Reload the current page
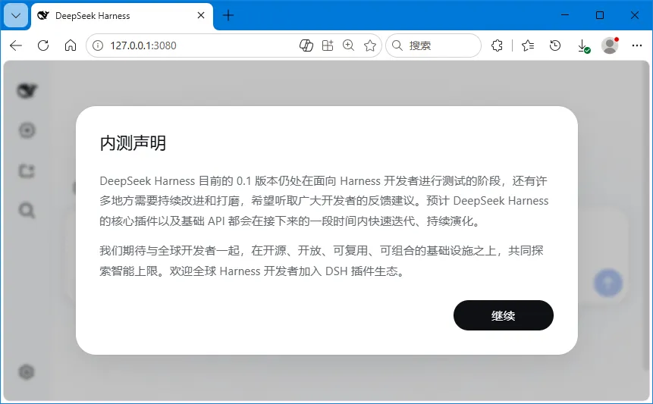653x404 pixels. (x=43, y=45)
